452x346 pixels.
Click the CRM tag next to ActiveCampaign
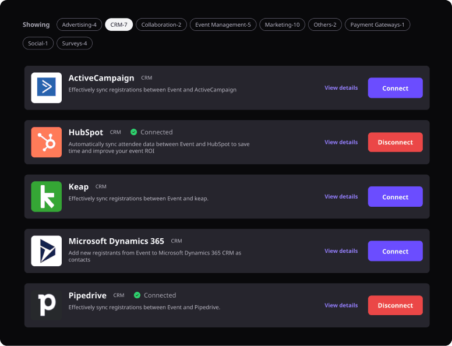tap(147, 78)
